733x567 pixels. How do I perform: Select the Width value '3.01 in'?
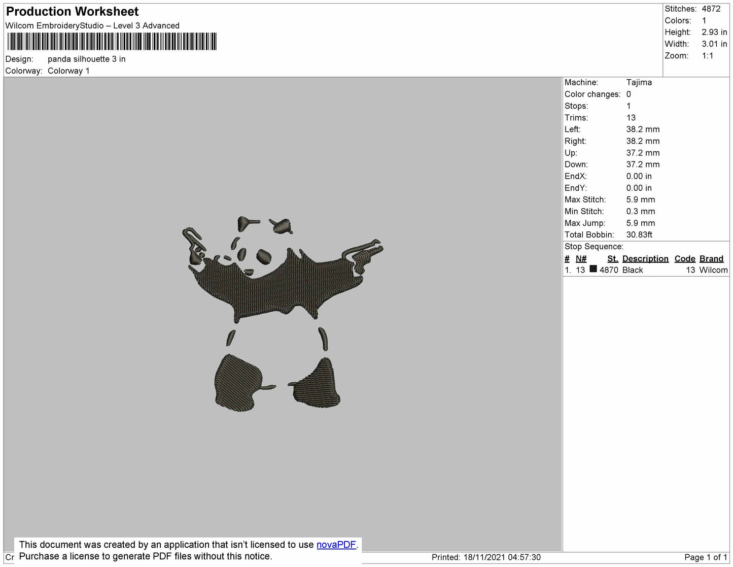coord(714,44)
